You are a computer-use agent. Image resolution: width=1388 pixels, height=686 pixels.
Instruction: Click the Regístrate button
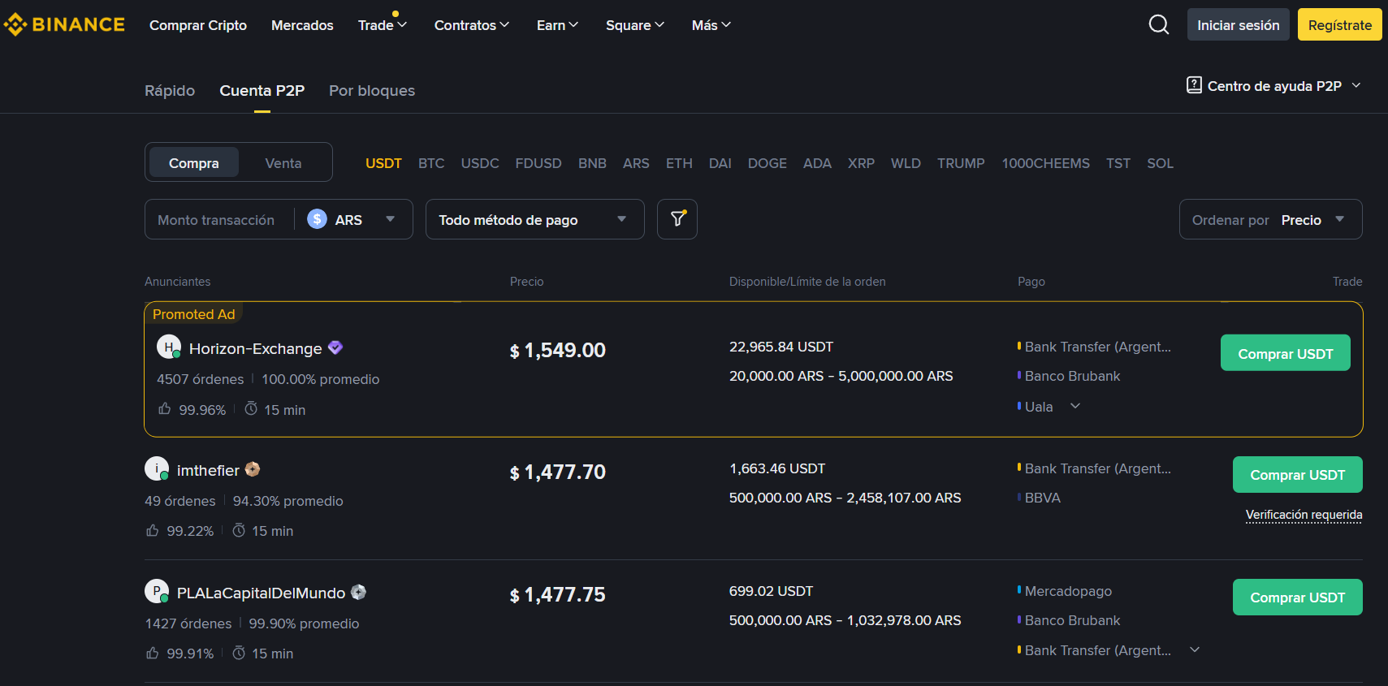[1339, 25]
